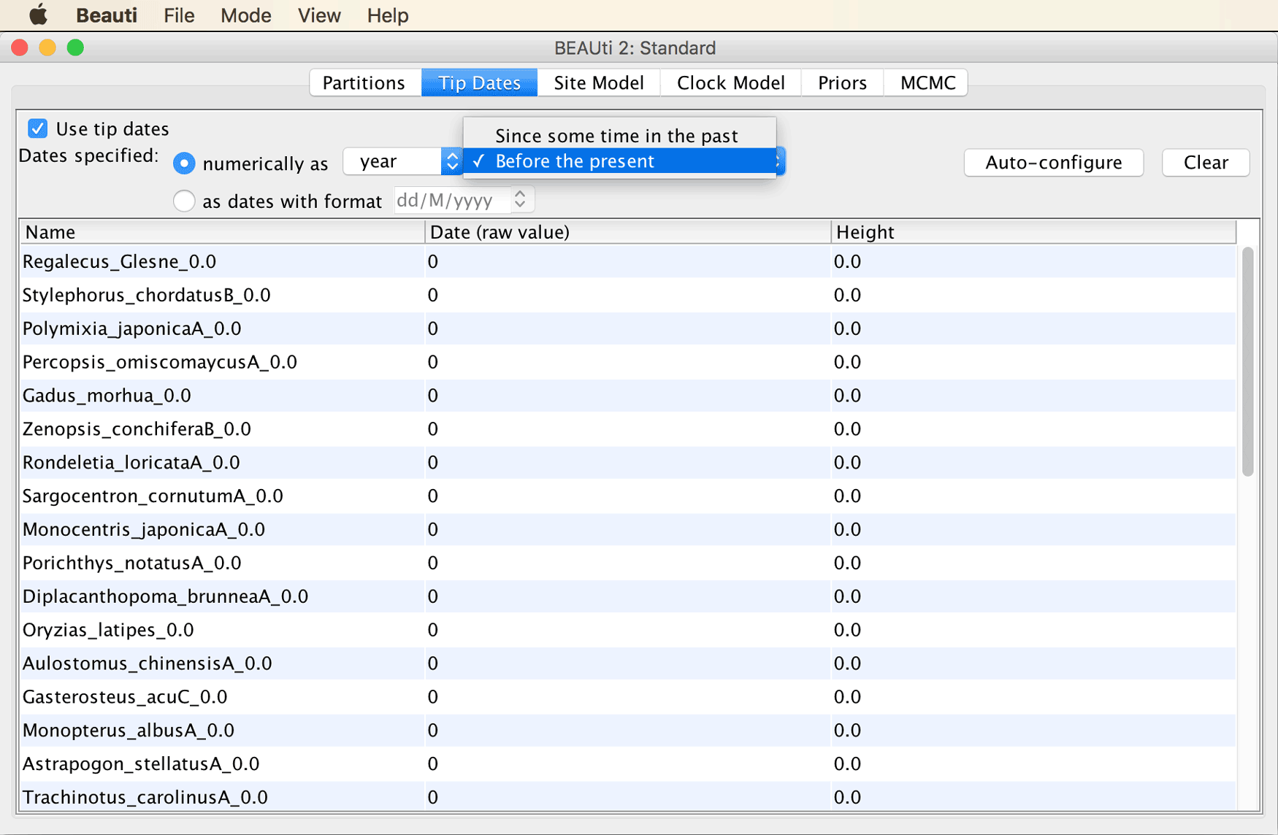Select row Aulostomus_chinensisA_0.0
The image size is (1278, 835).
pos(628,663)
